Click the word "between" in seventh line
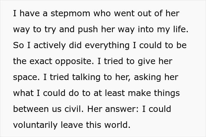The image size is (206, 137). coord(31,109)
